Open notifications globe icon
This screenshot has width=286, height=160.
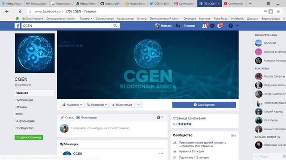click(x=219, y=26)
